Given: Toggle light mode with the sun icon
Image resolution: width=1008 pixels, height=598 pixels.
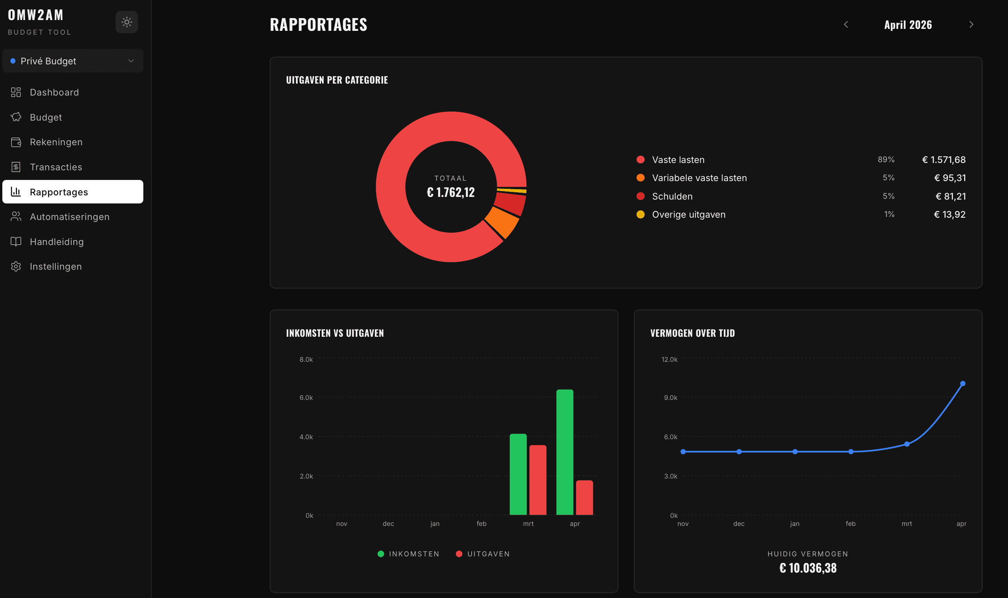Looking at the screenshot, I should tap(126, 22).
